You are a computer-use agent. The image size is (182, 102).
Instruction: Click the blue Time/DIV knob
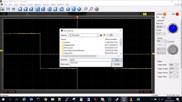(173, 28)
